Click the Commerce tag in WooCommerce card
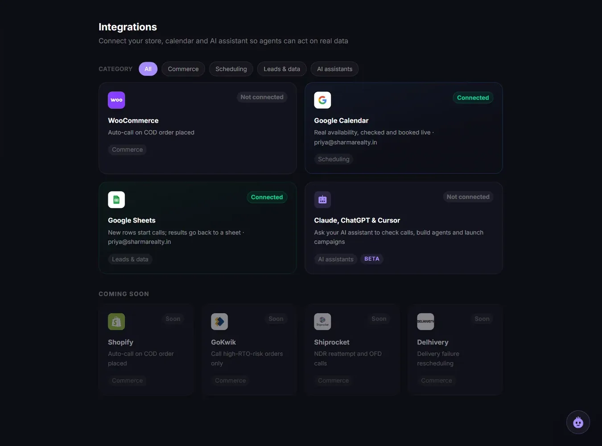The width and height of the screenshot is (602, 446). pos(128,150)
